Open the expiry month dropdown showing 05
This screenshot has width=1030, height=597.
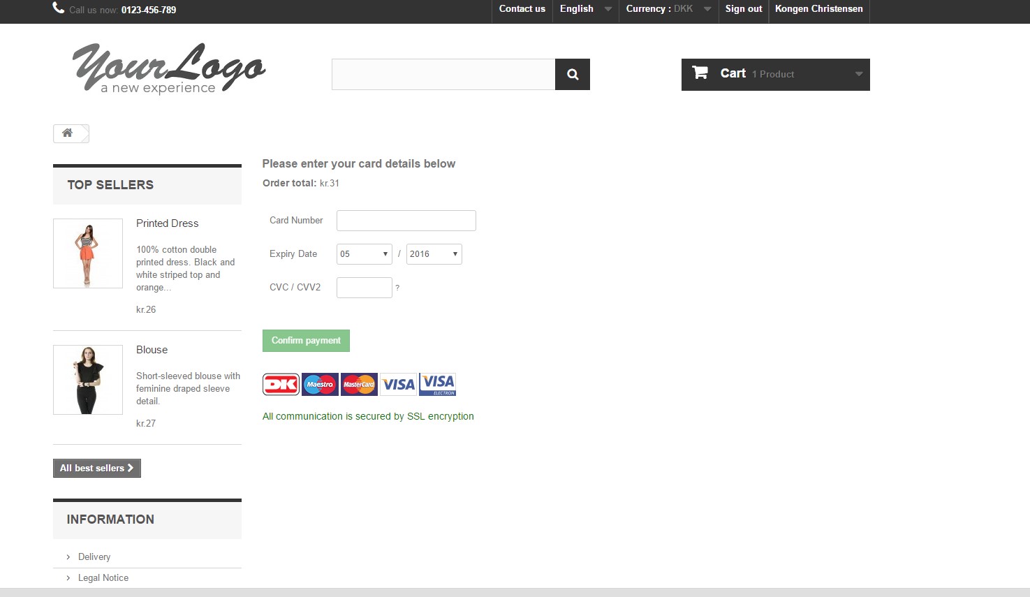coord(365,254)
